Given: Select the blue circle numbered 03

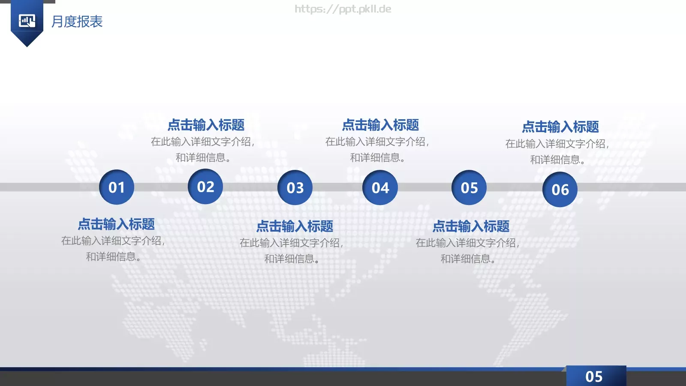Looking at the screenshot, I should click(x=295, y=187).
